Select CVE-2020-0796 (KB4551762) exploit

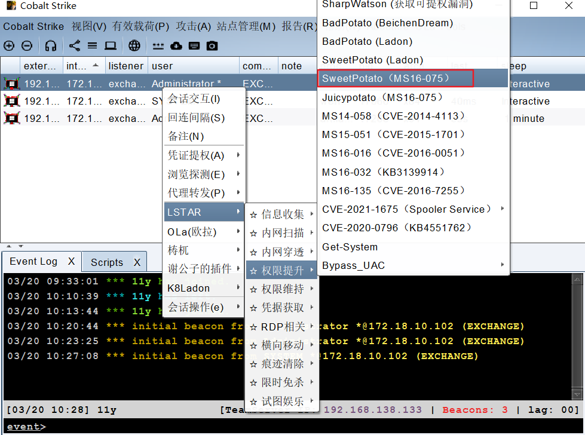click(414, 228)
